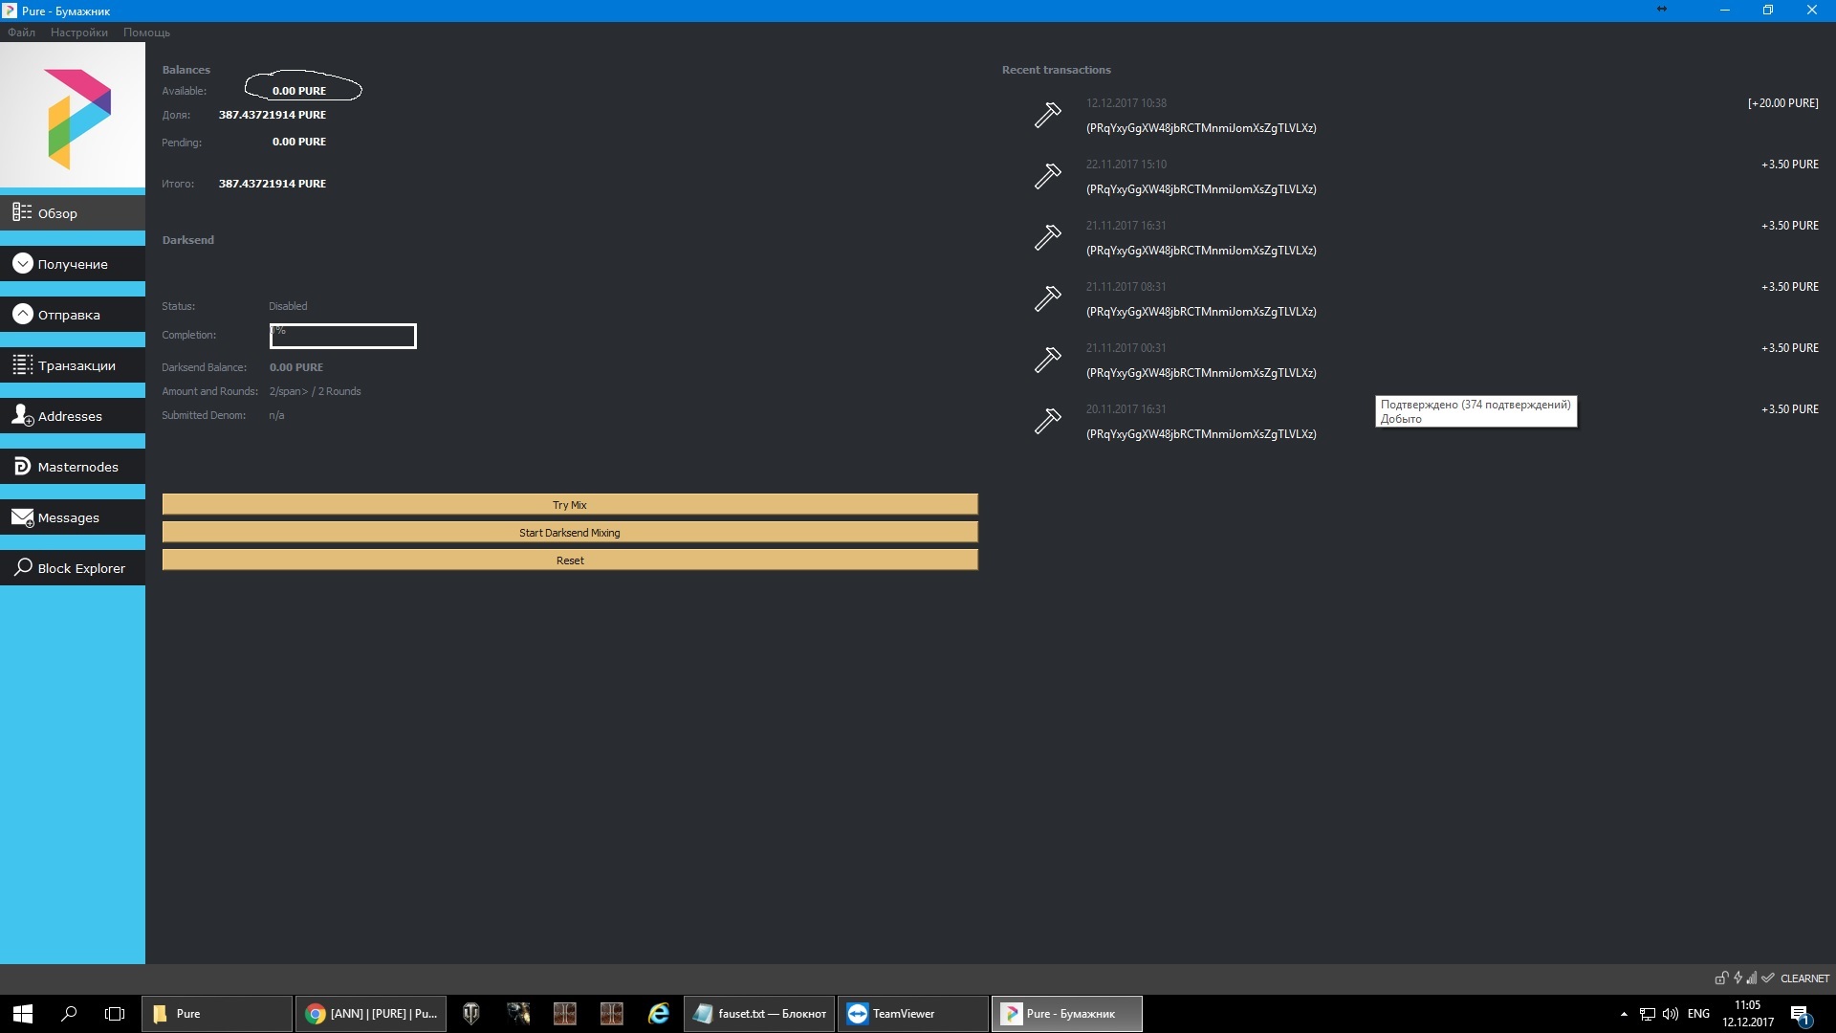Click mined icon of 21.11.2017 08:31 transaction
The width and height of the screenshot is (1836, 1033).
[1048, 298]
